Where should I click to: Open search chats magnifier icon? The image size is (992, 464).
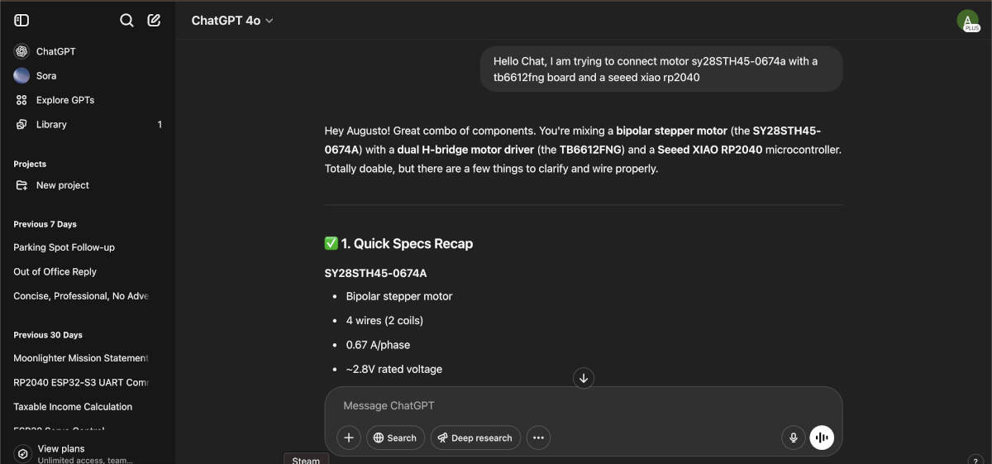tap(126, 21)
